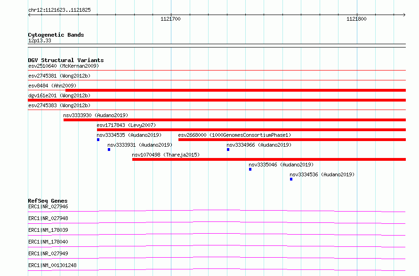Image resolution: width=419 pixels, height=276 pixels.
Task: Select the DGV Structural Variants track heading
Action: coord(66,60)
